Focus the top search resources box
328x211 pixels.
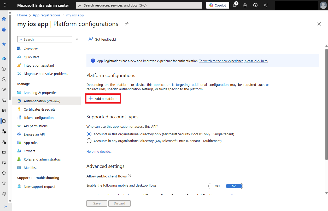[x=139, y=5]
